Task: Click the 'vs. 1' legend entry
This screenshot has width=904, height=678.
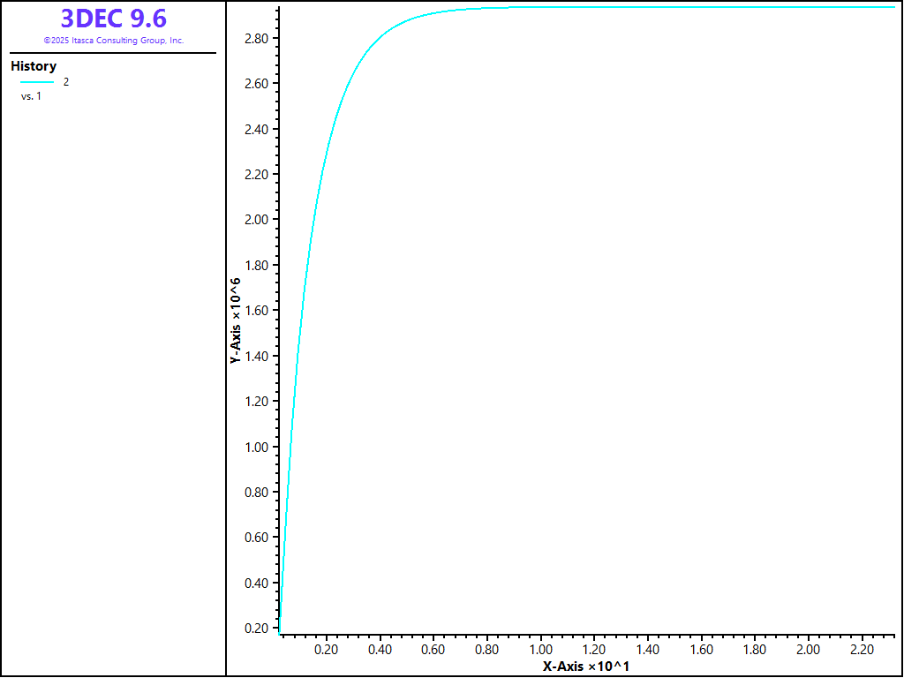Action: click(31, 96)
